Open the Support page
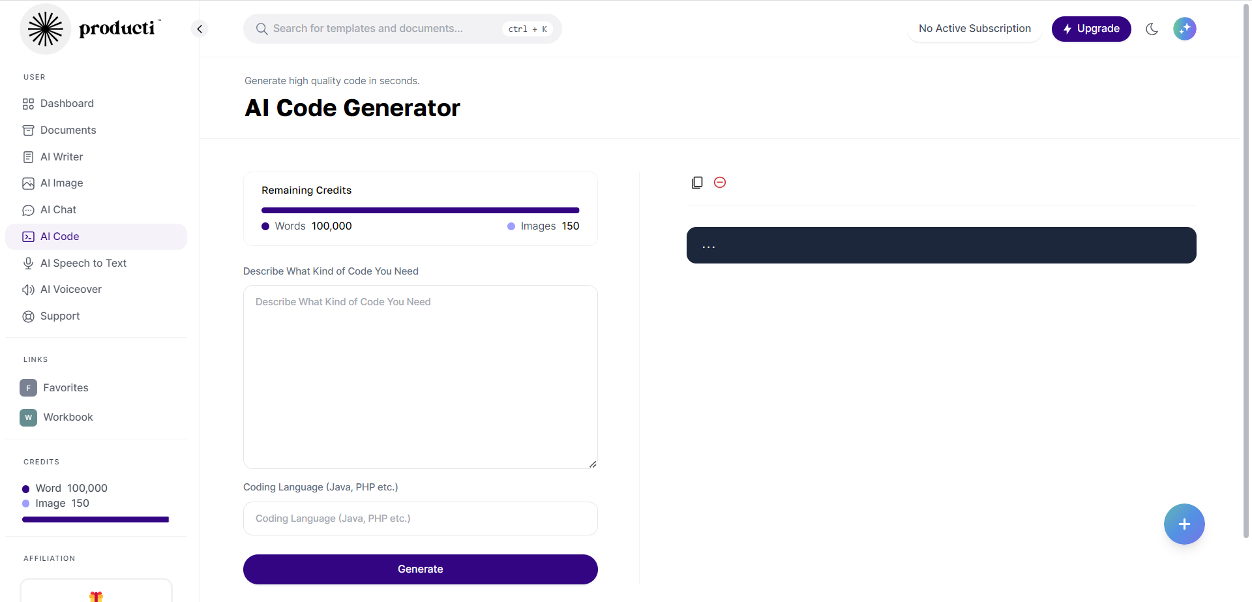1252x602 pixels. [59, 316]
